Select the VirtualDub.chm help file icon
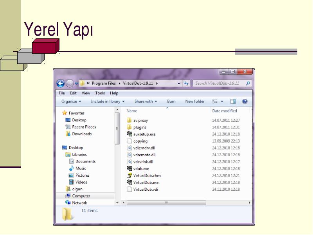This screenshot has height=235, width=313. [130, 175]
